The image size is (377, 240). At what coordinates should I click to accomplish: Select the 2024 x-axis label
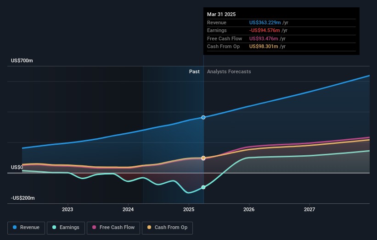[x=128, y=210]
